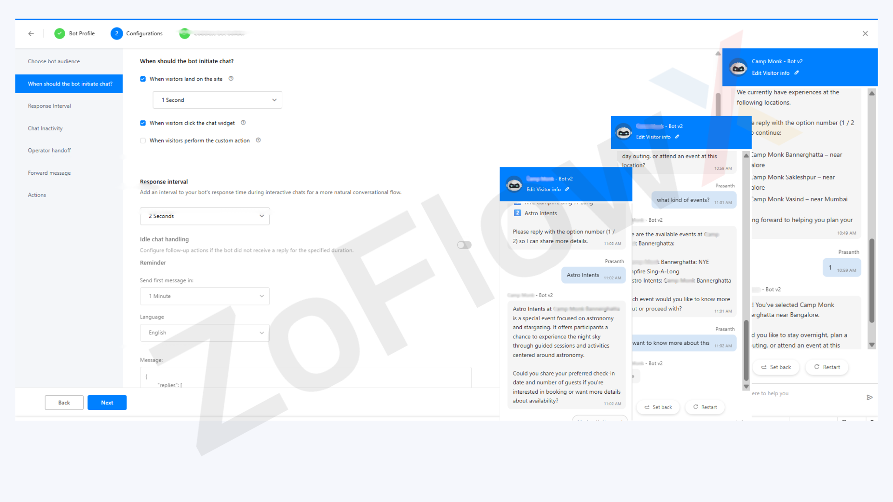Click the Restart button in rightmost chat
893x502 pixels.
tap(827, 367)
